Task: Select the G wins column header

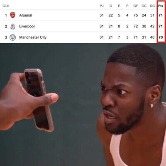Action: tap(111, 6)
